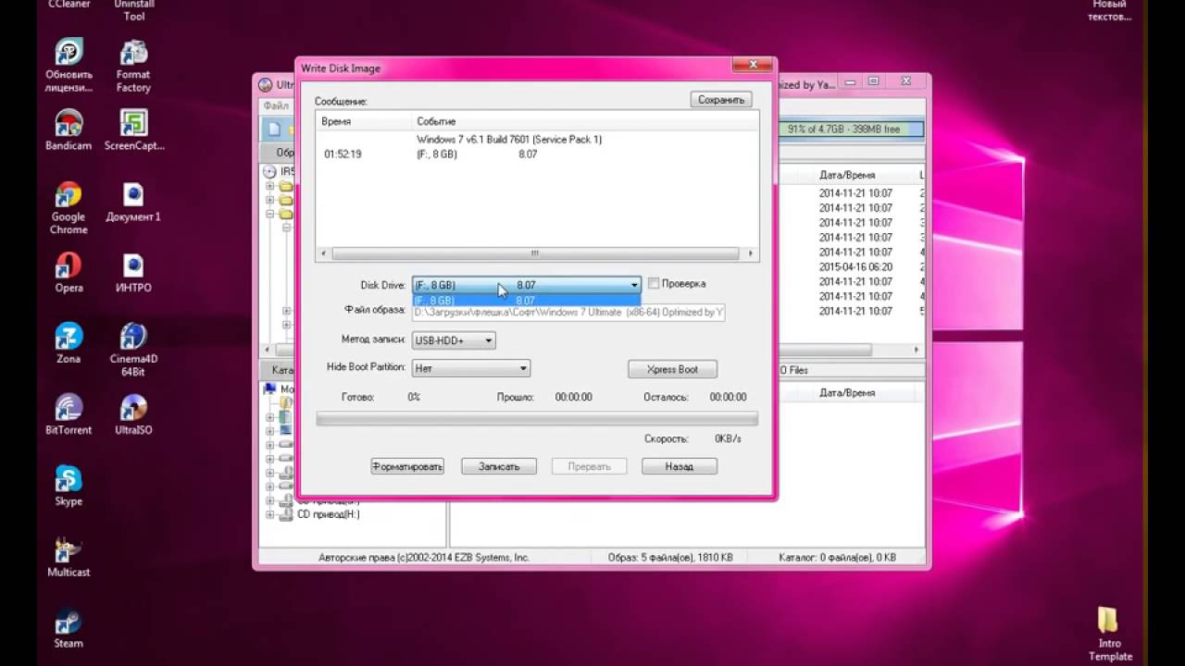
Task: Click the Сохранить button
Action: tap(721, 99)
